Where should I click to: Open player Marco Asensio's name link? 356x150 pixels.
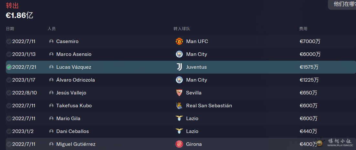[74, 54]
